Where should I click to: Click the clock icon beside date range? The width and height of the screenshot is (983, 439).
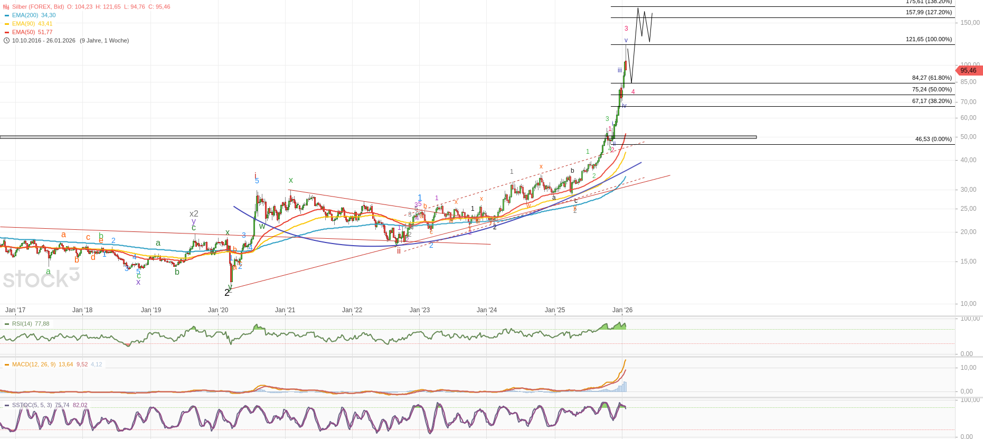click(6, 41)
